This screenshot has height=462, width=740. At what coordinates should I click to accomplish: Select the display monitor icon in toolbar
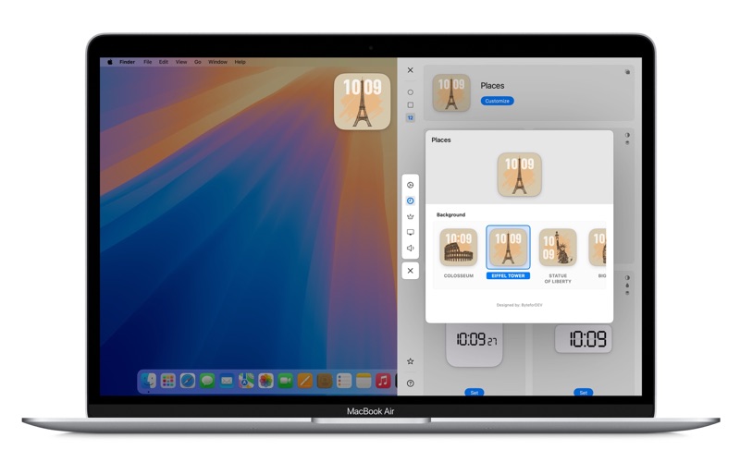[x=410, y=233]
